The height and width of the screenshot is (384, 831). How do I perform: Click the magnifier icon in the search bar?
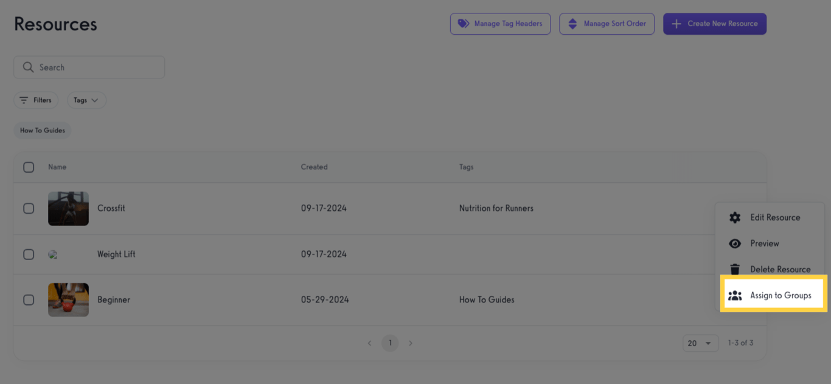(28, 67)
